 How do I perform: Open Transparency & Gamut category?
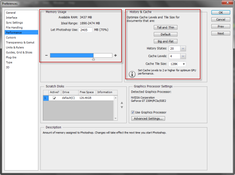(x=20, y=43)
